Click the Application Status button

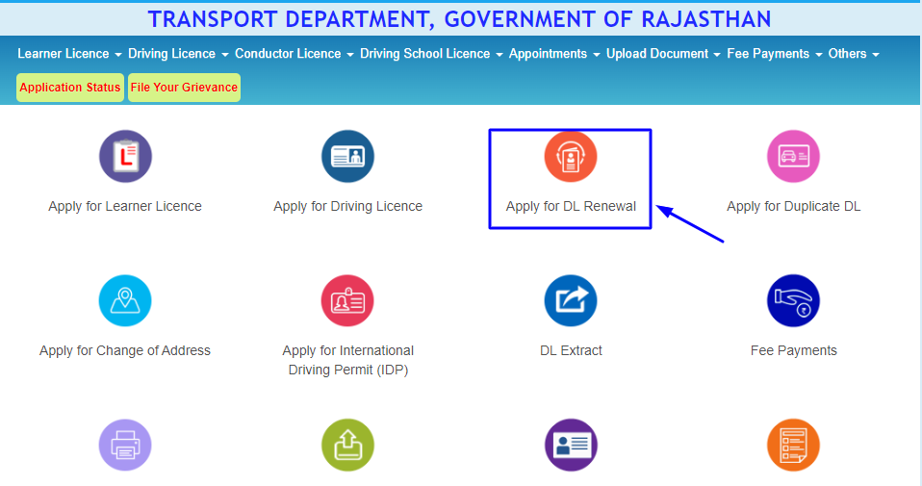70,88
